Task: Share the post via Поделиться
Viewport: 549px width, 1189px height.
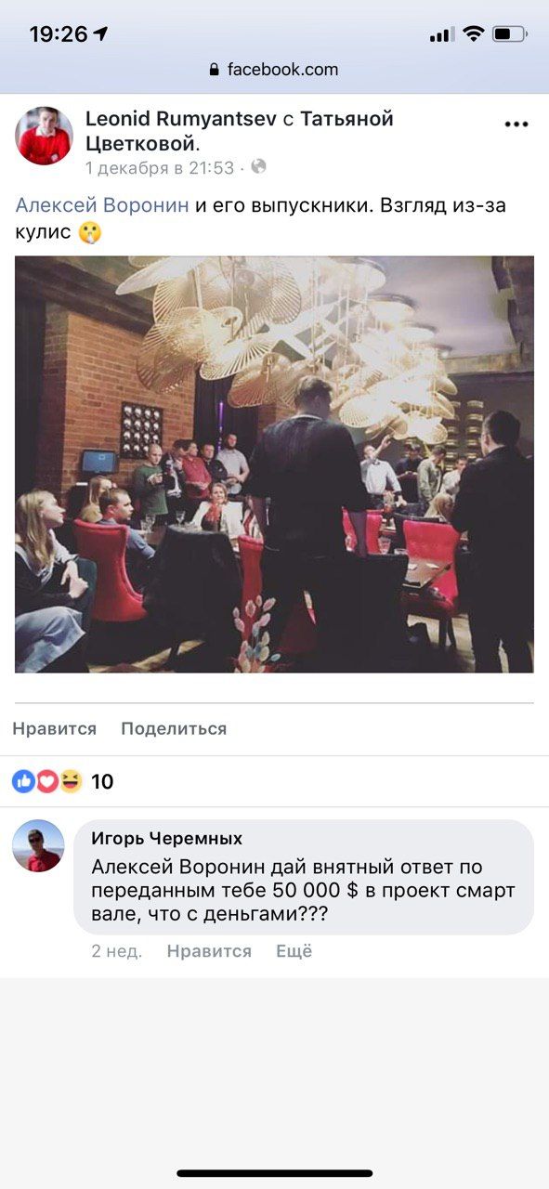Action: (x=174, y=728)
